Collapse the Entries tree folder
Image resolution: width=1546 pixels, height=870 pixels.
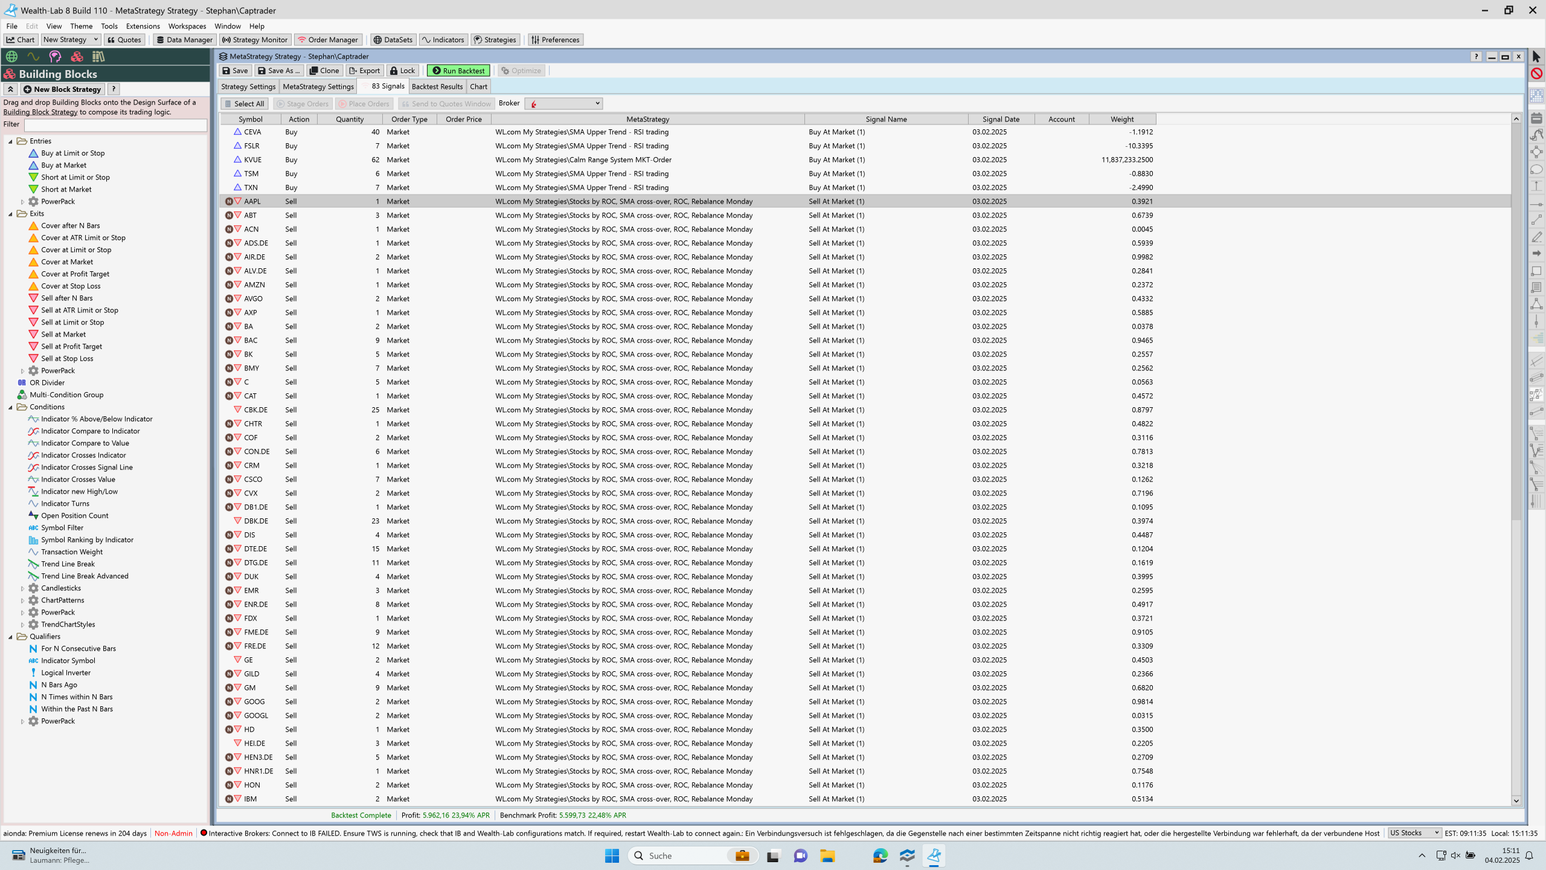[x=10, y=141]
